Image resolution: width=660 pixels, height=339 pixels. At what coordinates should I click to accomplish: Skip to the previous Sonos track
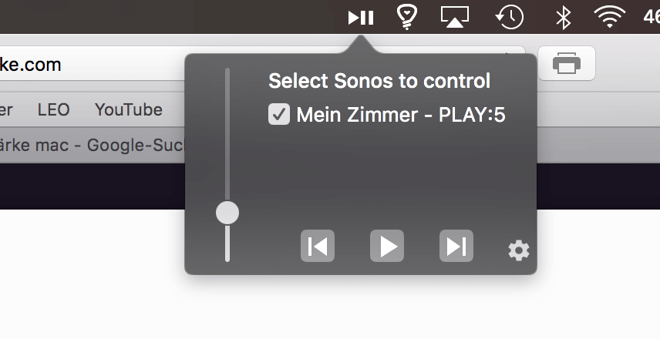point(318,246)
